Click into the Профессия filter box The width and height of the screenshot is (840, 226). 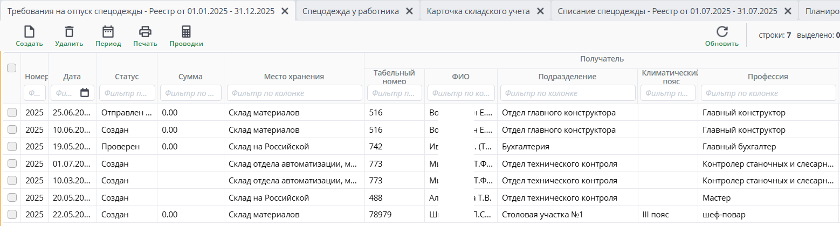click(x=768, y=93)
